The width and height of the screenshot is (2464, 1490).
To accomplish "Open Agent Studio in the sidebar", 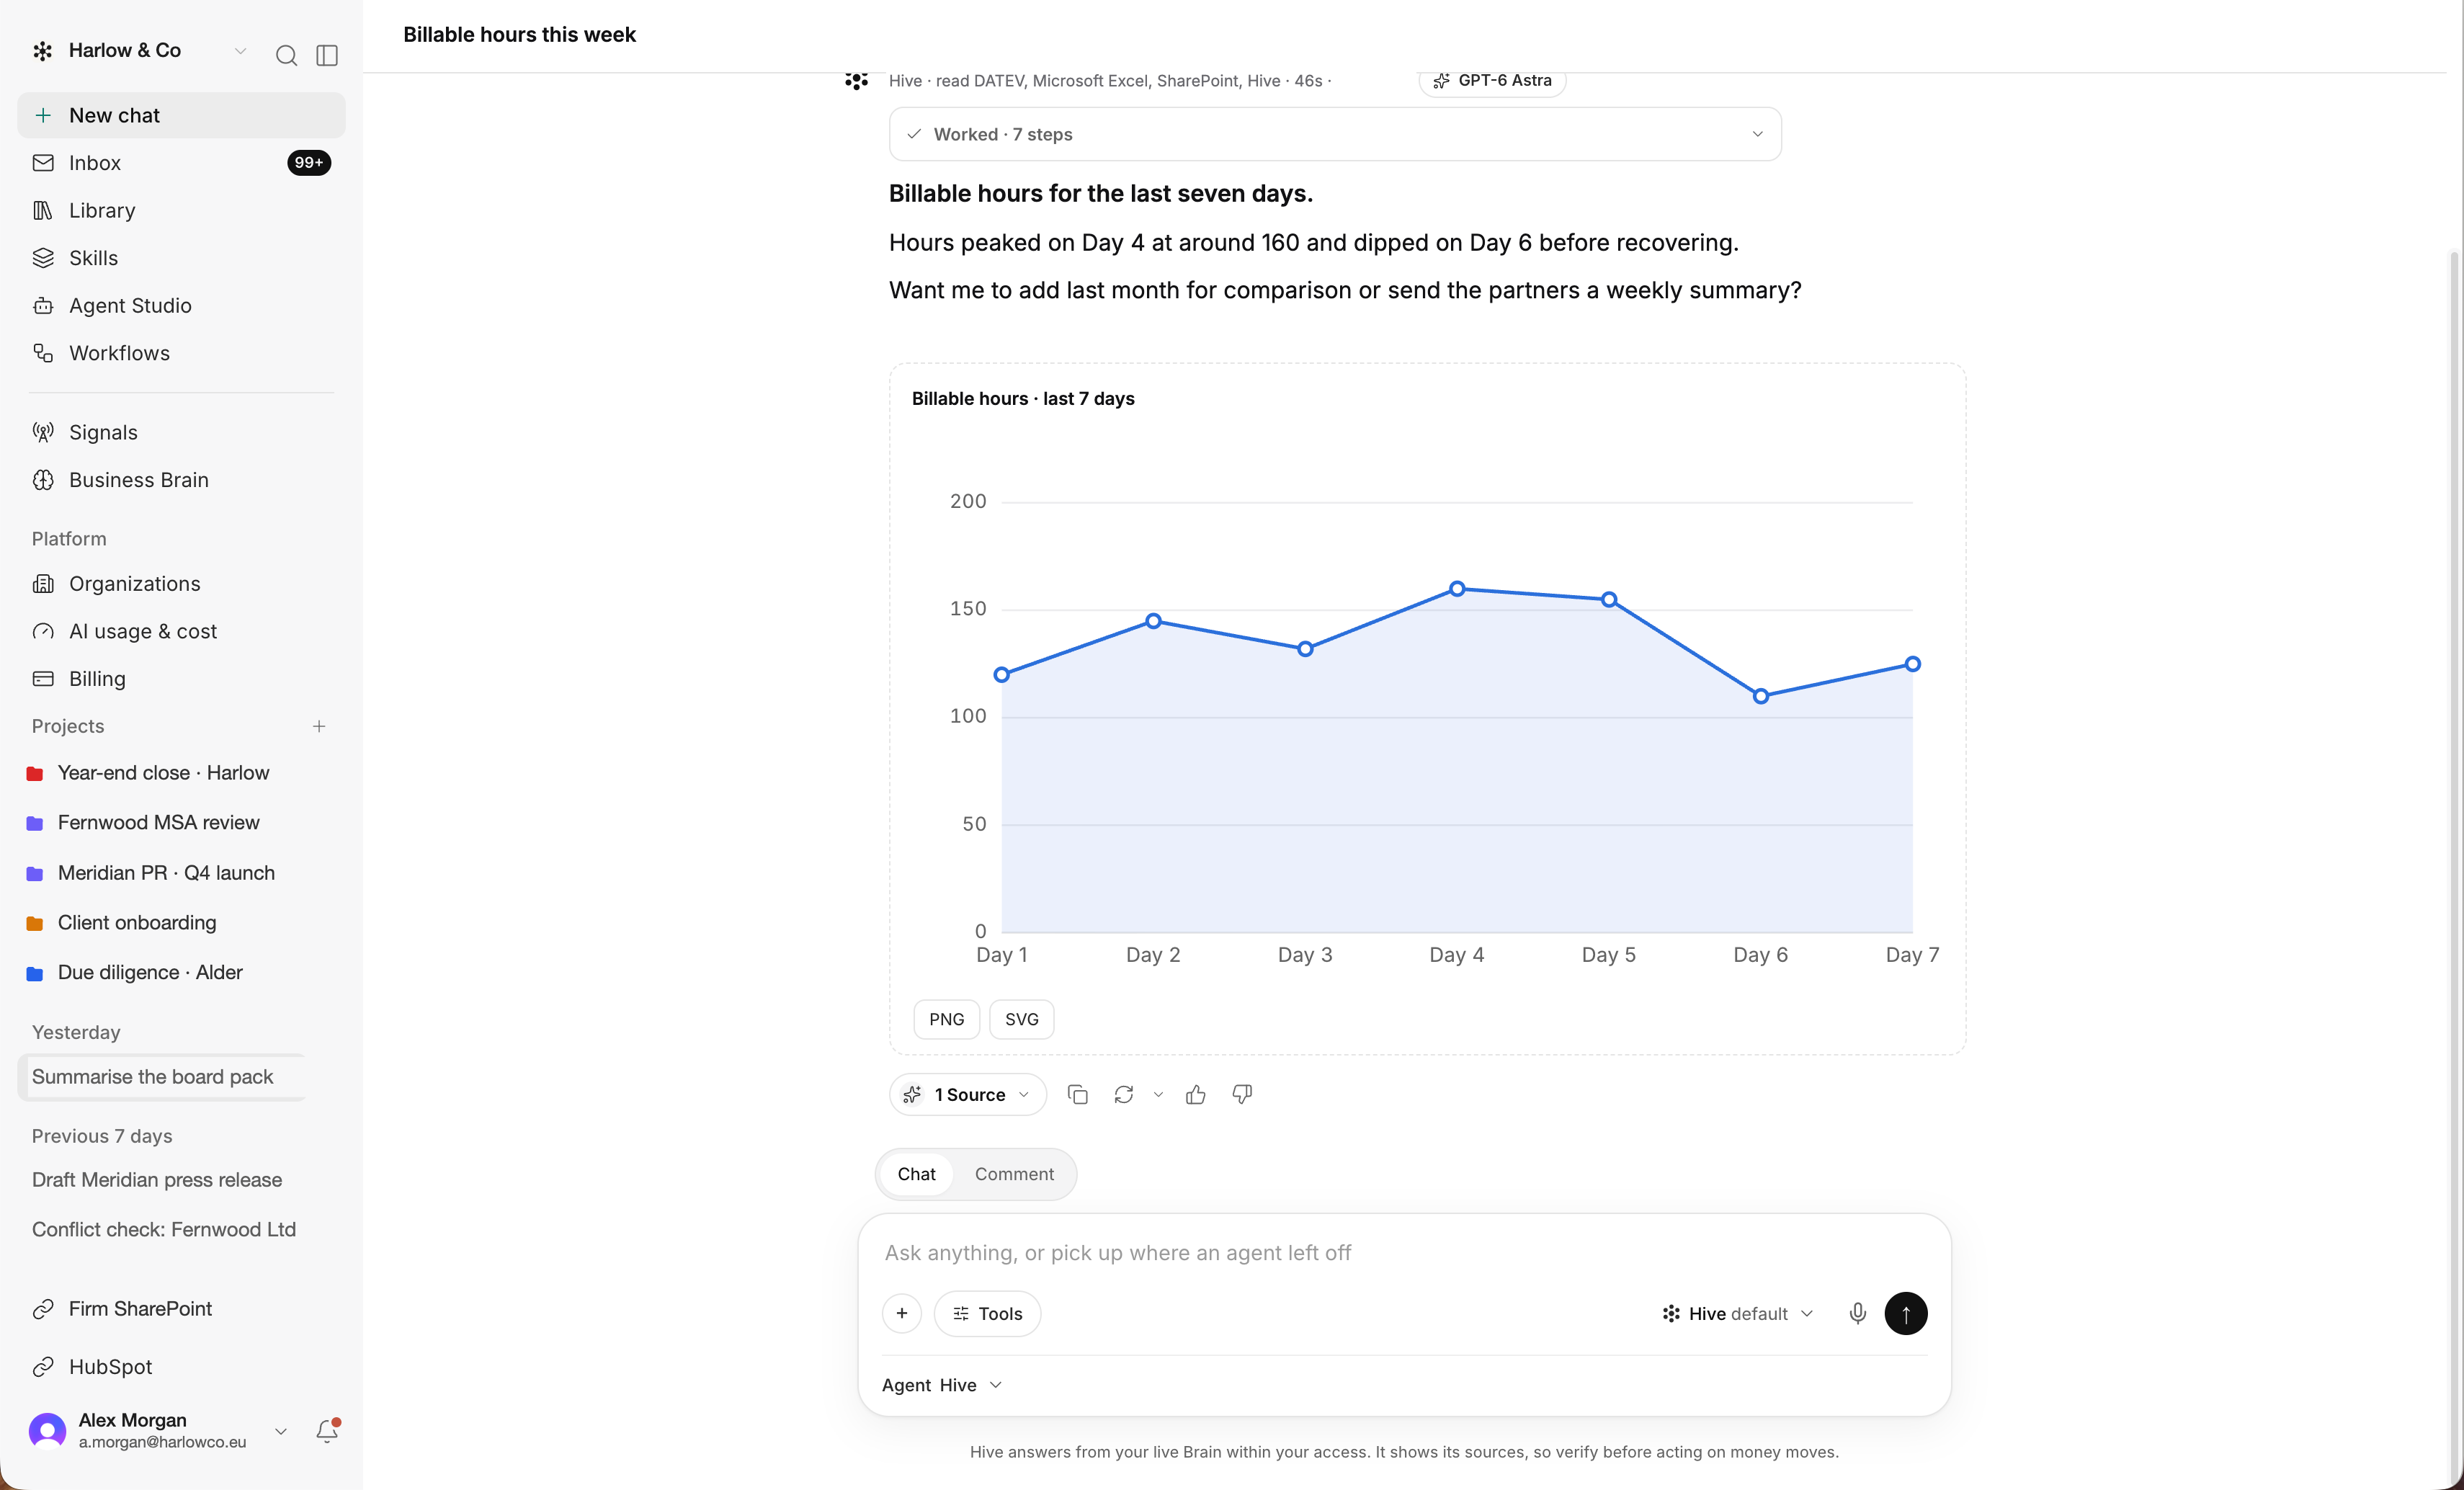I will coord(181,306).
